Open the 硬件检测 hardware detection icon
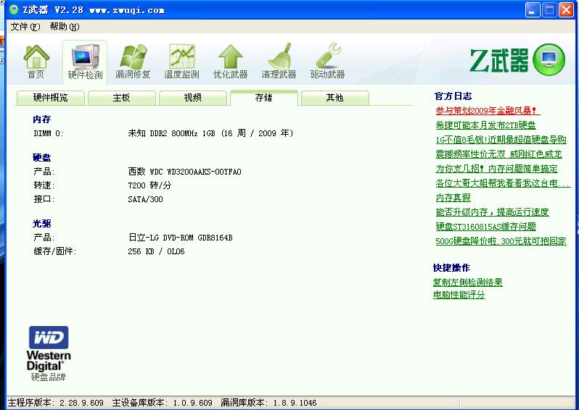This screenshot has width=579, height=410. click(x=85, y=62)
